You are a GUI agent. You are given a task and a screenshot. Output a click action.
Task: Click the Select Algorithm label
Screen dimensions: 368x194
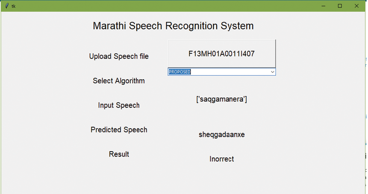(119, 81)
